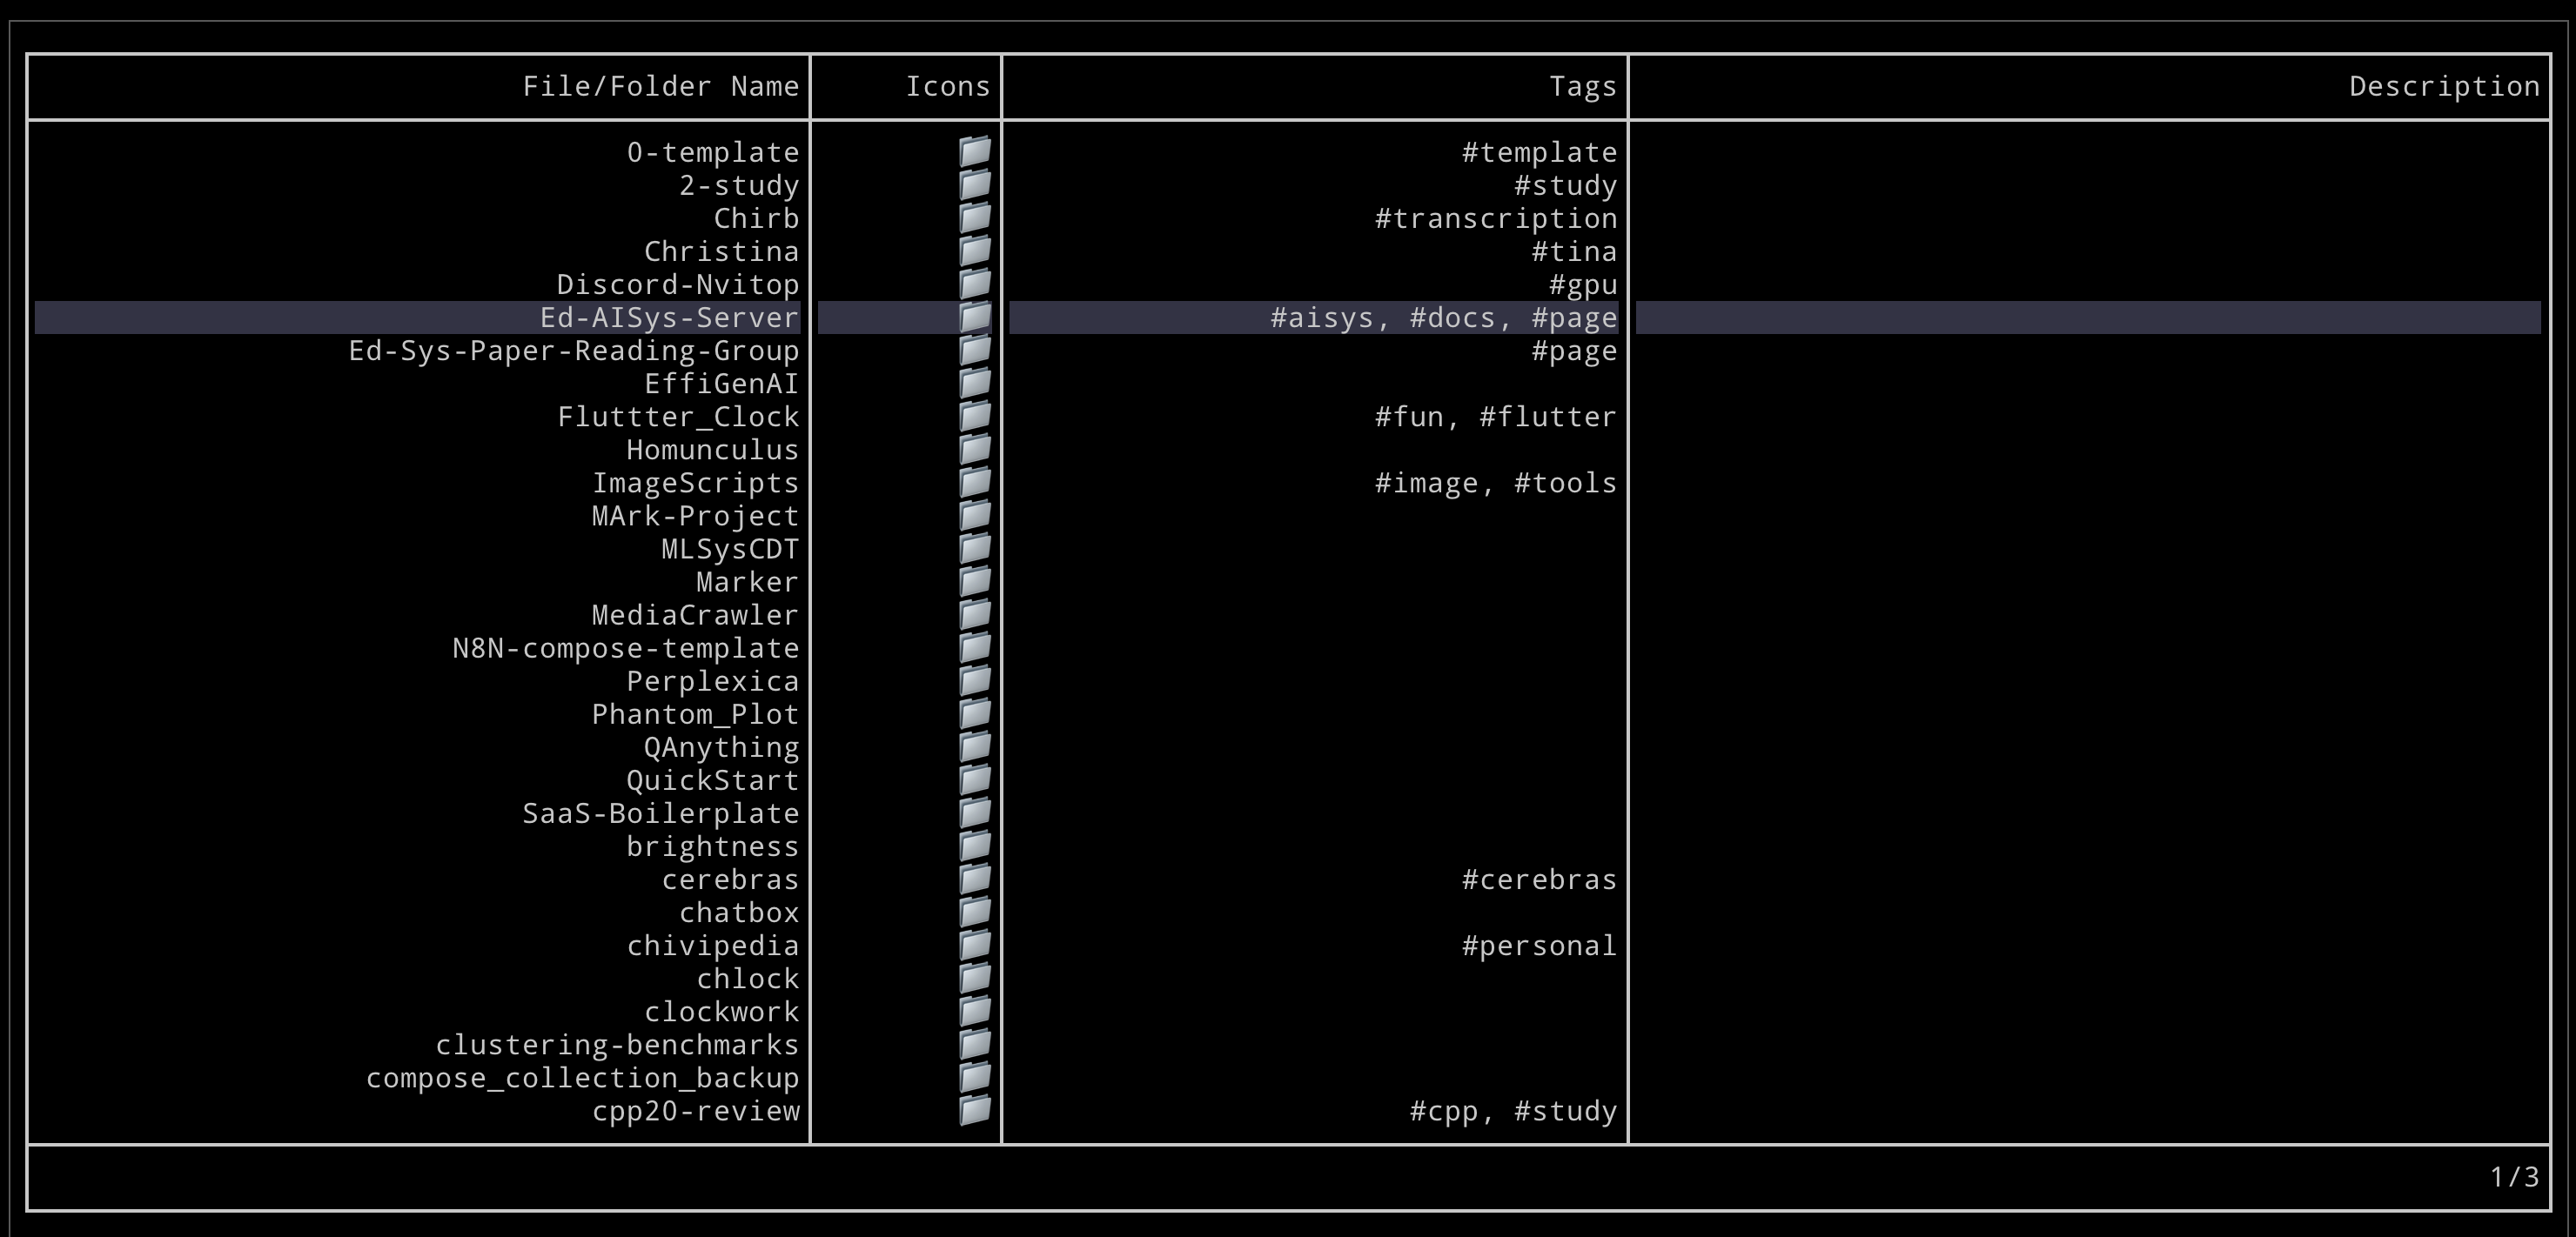Click the folder icon for Perplexica
Viewport: 2576px width, 1237px height.
click(975, 681)
